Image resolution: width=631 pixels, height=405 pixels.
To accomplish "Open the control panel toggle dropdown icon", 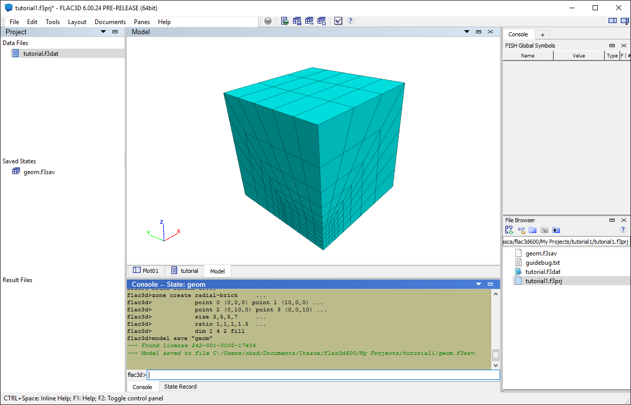I will point(624,21).
